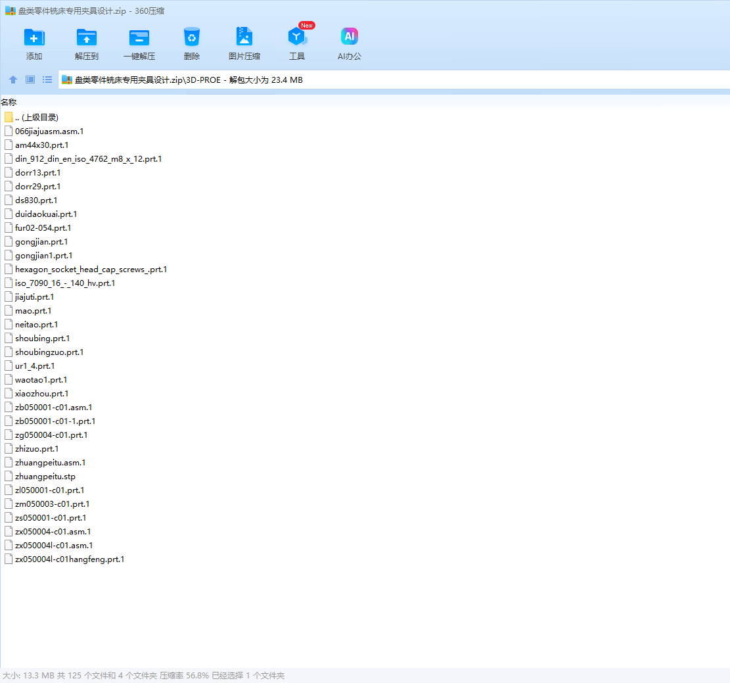Image resolution: width=730 pixels, height=683 pixels.
Task: Select file zhuangpeitu.stp
Action: 40,476
